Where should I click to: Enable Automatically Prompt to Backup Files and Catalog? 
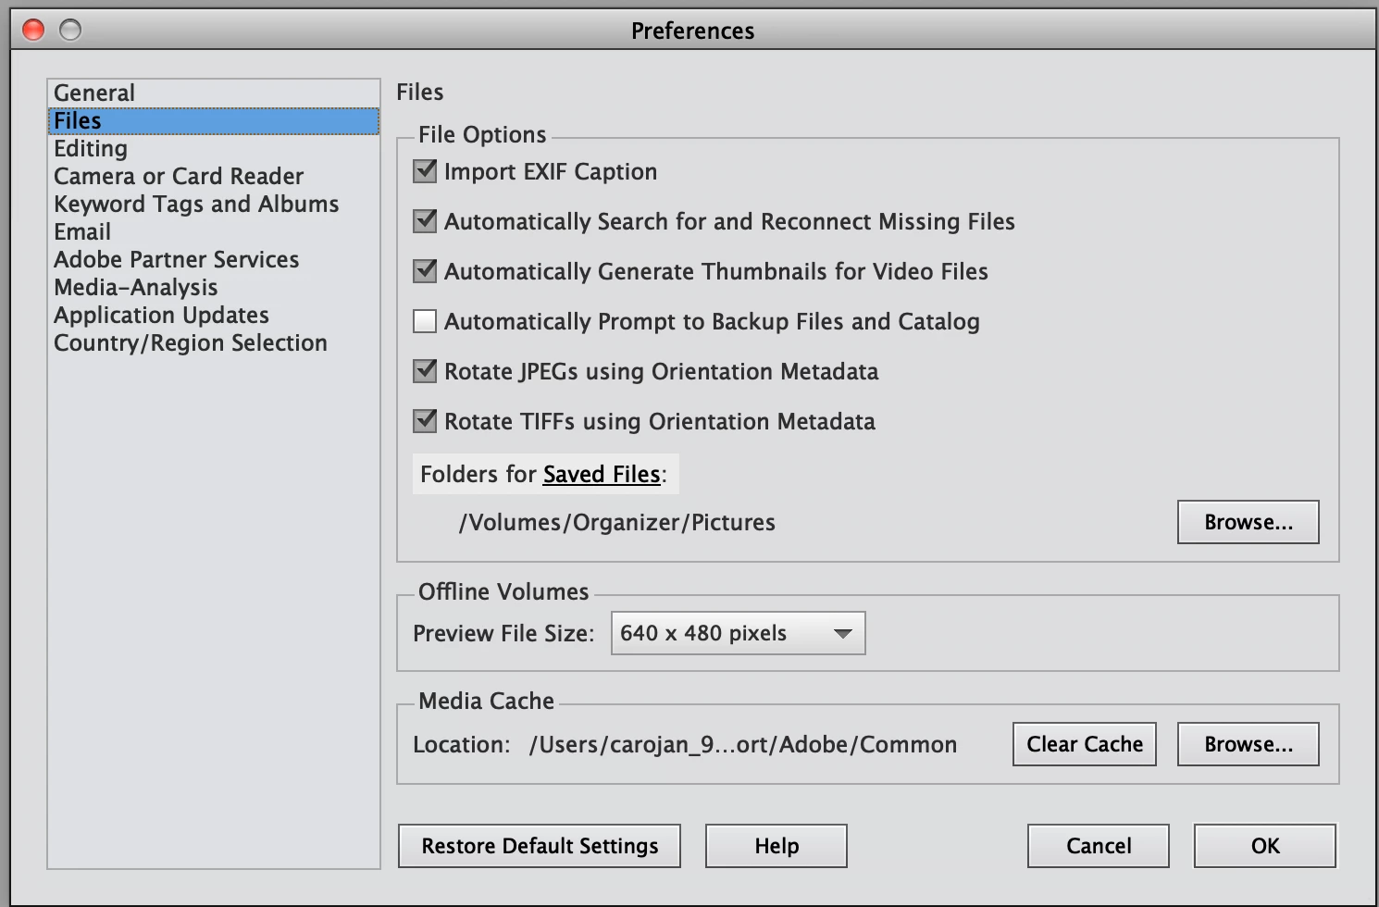click(x=425, y=321)
